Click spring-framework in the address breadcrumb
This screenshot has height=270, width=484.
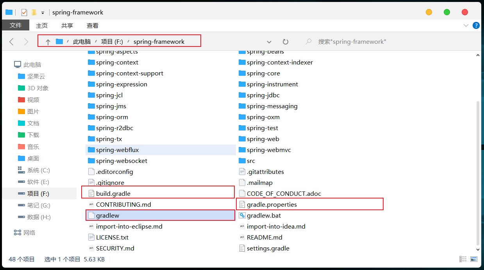pyautogui.click(x=159, y=41)
